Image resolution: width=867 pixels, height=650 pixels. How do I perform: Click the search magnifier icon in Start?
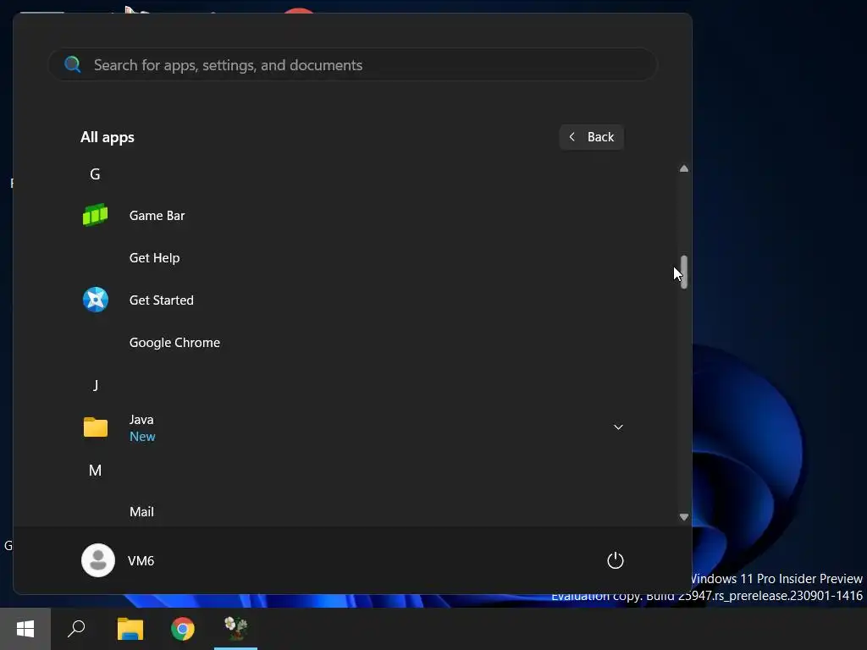pyautogui.click(x=73, y=64)
